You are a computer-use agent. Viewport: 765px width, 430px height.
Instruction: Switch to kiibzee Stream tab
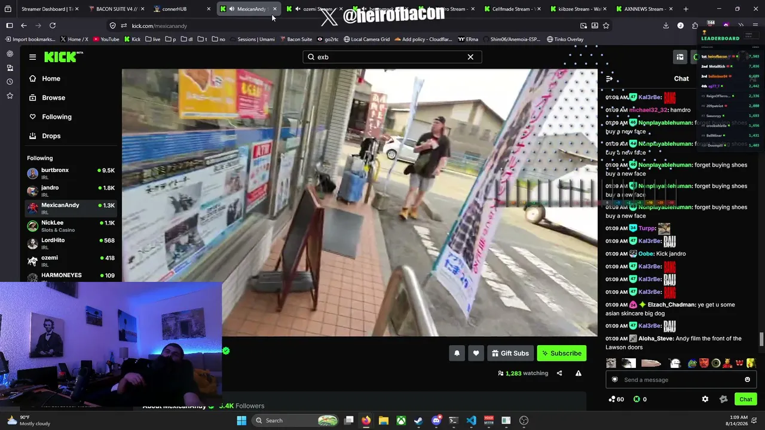coord(577,9)
